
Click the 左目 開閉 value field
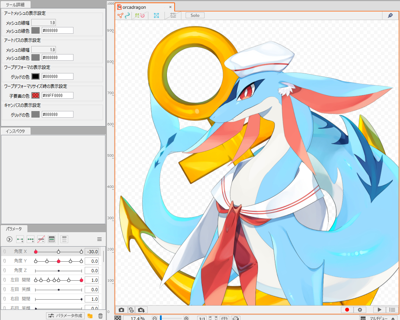coord(92,280)
